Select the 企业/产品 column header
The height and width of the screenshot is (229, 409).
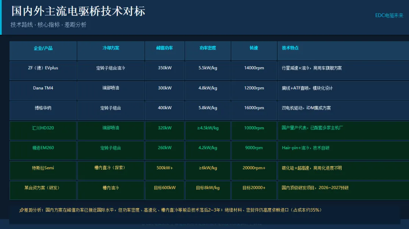43,51
